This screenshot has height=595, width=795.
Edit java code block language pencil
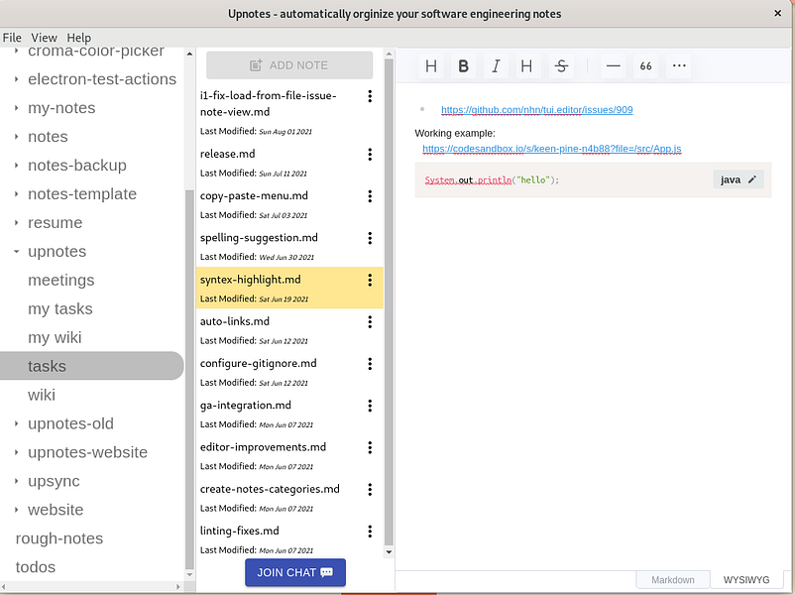752,179
